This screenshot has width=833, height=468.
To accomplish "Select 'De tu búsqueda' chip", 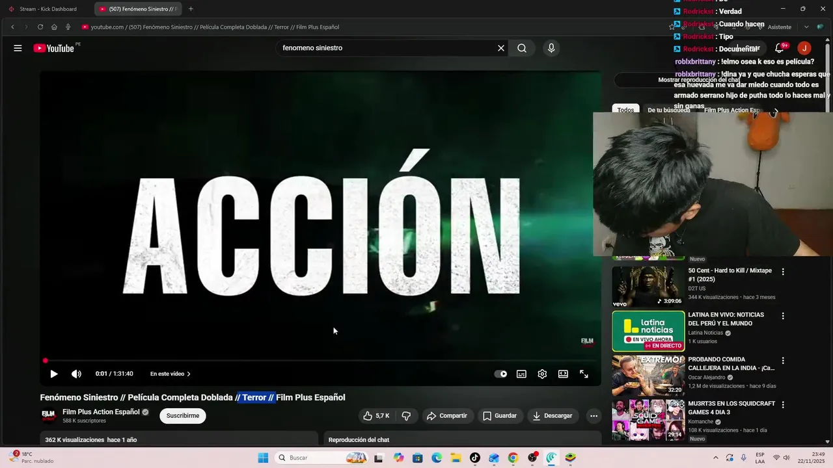I will [x=668, y=110].
